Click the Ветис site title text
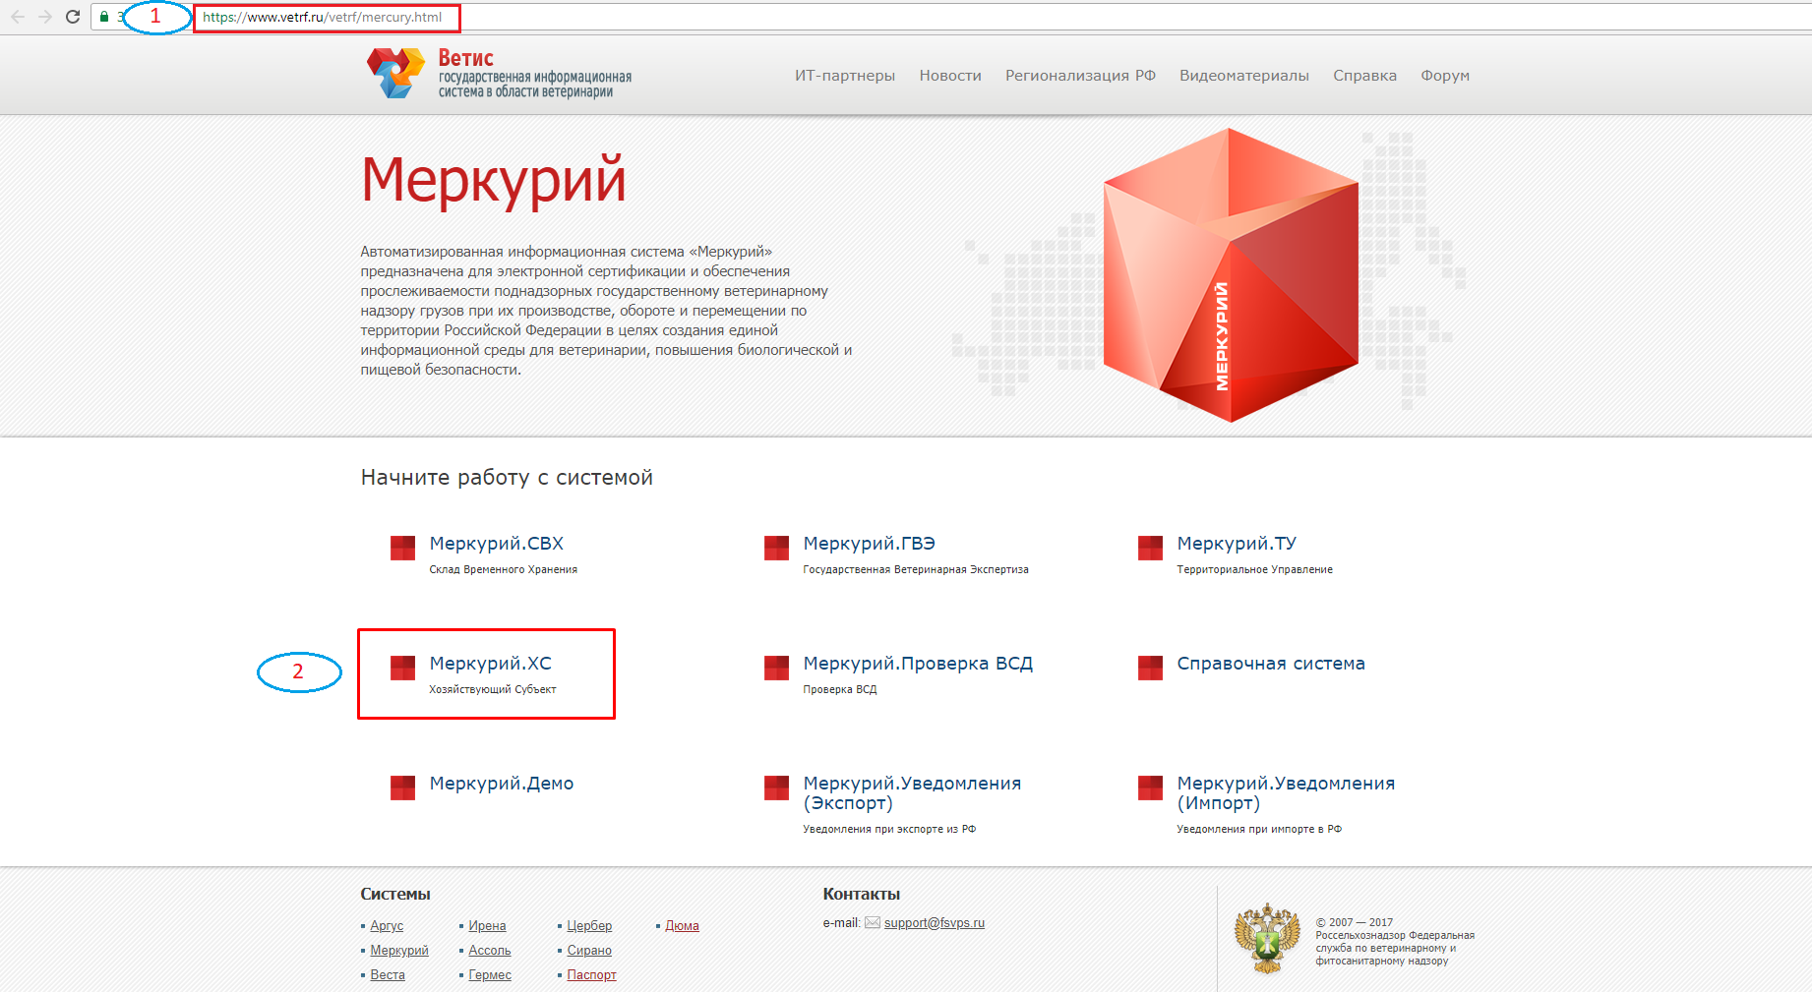The width and height of the screenshot is (1812, 992). click(466, 58)
